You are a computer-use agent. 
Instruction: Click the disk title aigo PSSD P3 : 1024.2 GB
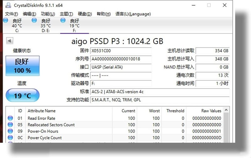117,42
